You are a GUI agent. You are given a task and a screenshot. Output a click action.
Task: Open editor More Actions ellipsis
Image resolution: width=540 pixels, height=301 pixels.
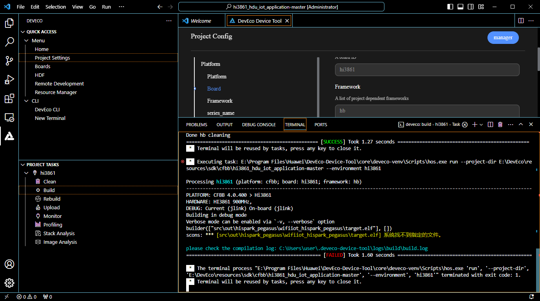pyautogui.click(x=531, y=21)
